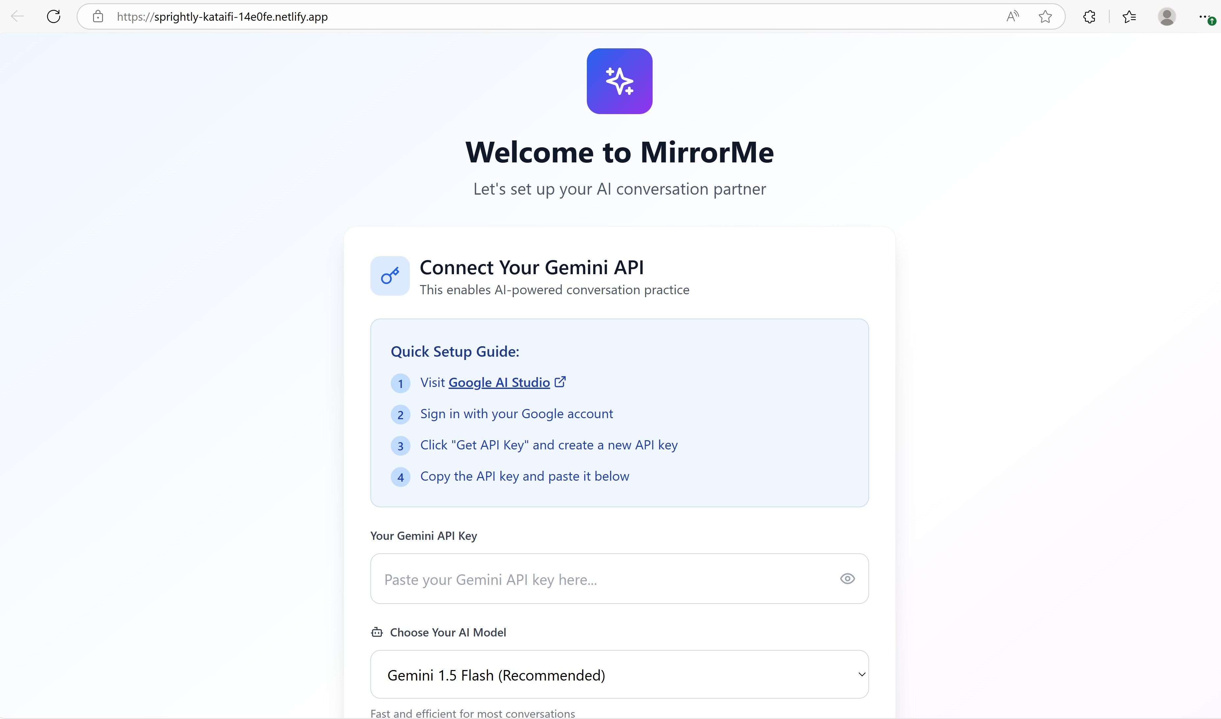Image resolution: width=1221 pixels, height=719 pixels.
Task: Click step number 1 circle in setup guide
Action: [400, 383]
